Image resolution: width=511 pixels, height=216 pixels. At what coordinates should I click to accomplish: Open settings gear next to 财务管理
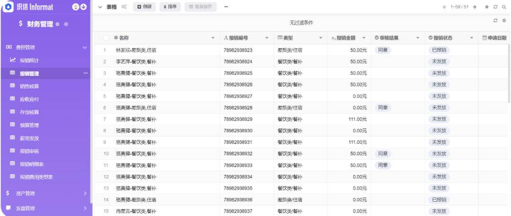[58, 25]
